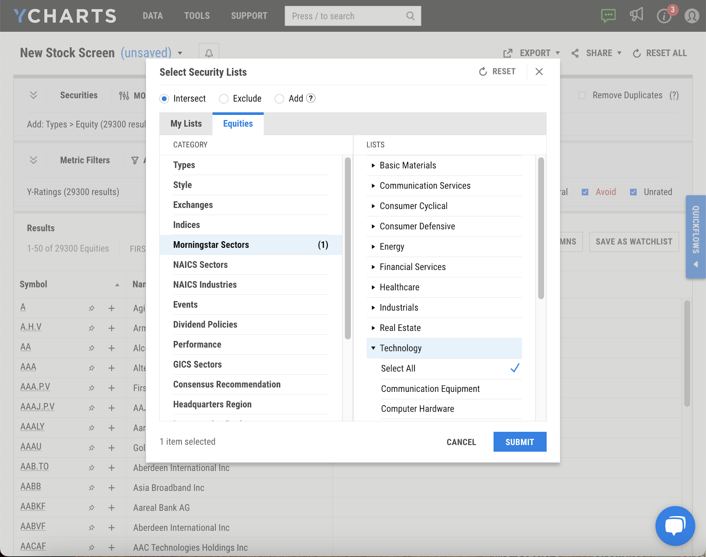This screenshot has width=706, height=557.
Task: Expand the Communication Services sector
Action: pyautogui.click(x=373, y=186)
